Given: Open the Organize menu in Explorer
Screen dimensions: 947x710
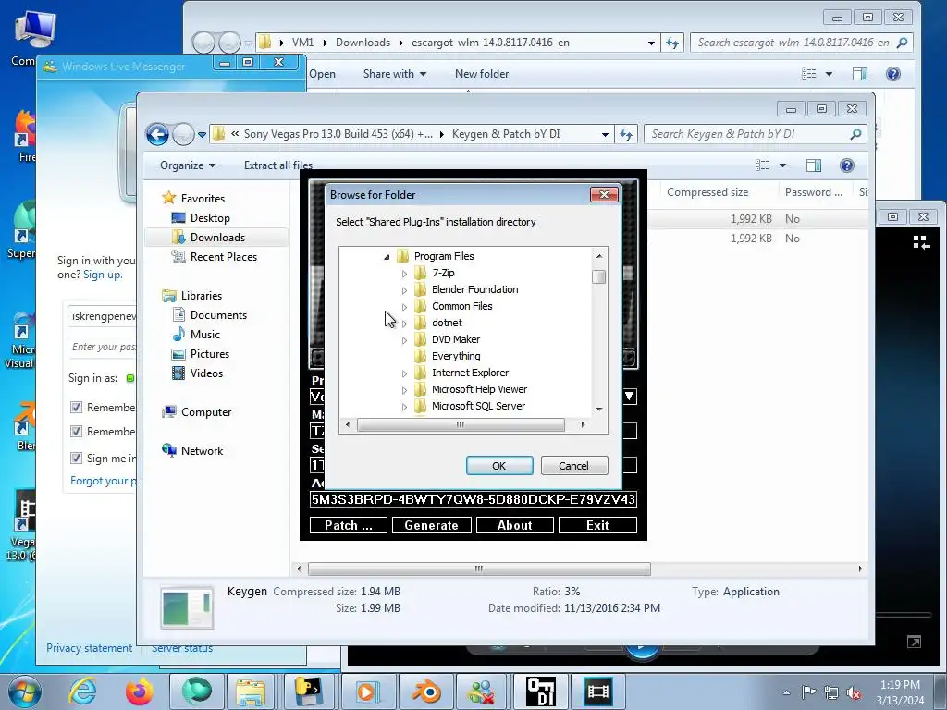Looking at the screenshot, I should click(x=187, y=165).
